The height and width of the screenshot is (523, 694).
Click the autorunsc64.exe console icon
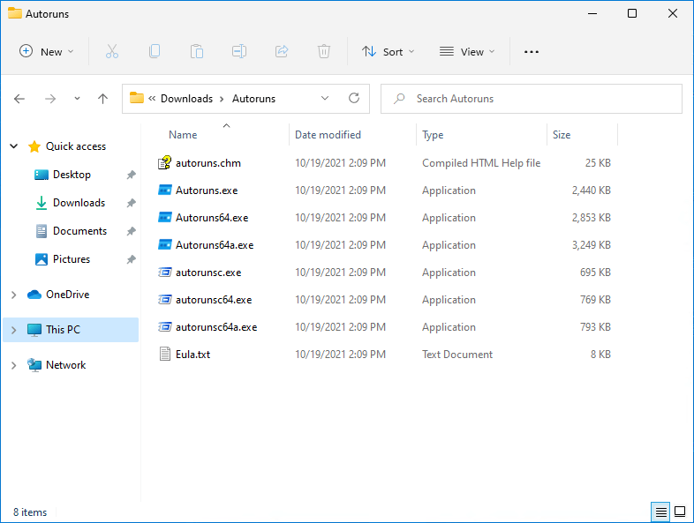click(164, 300)
